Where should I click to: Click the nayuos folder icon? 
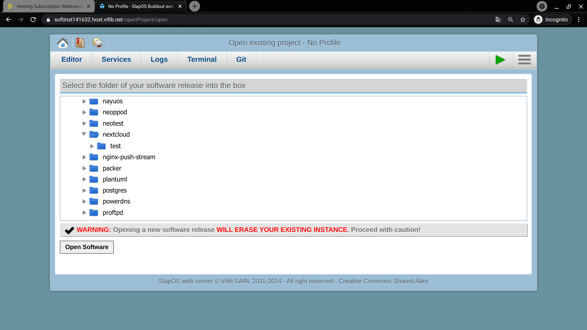click(94, 101)
